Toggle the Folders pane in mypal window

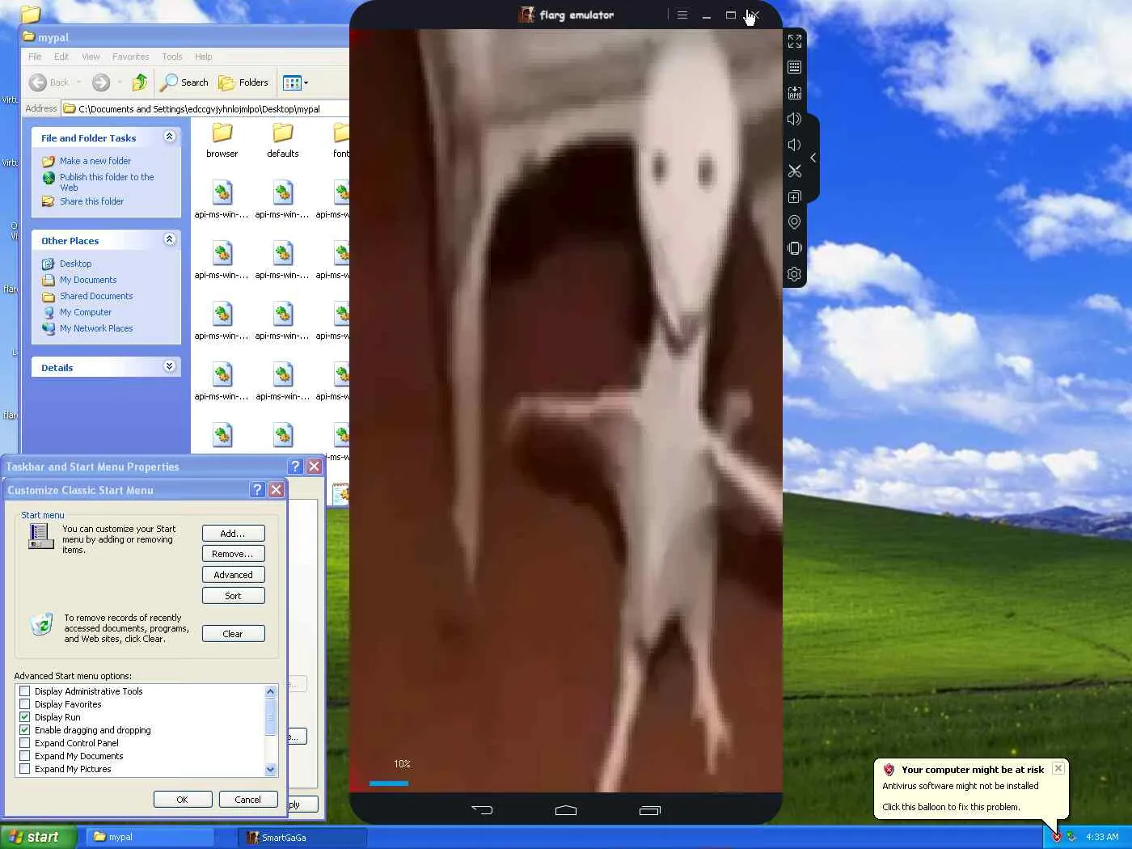(243, 82)
